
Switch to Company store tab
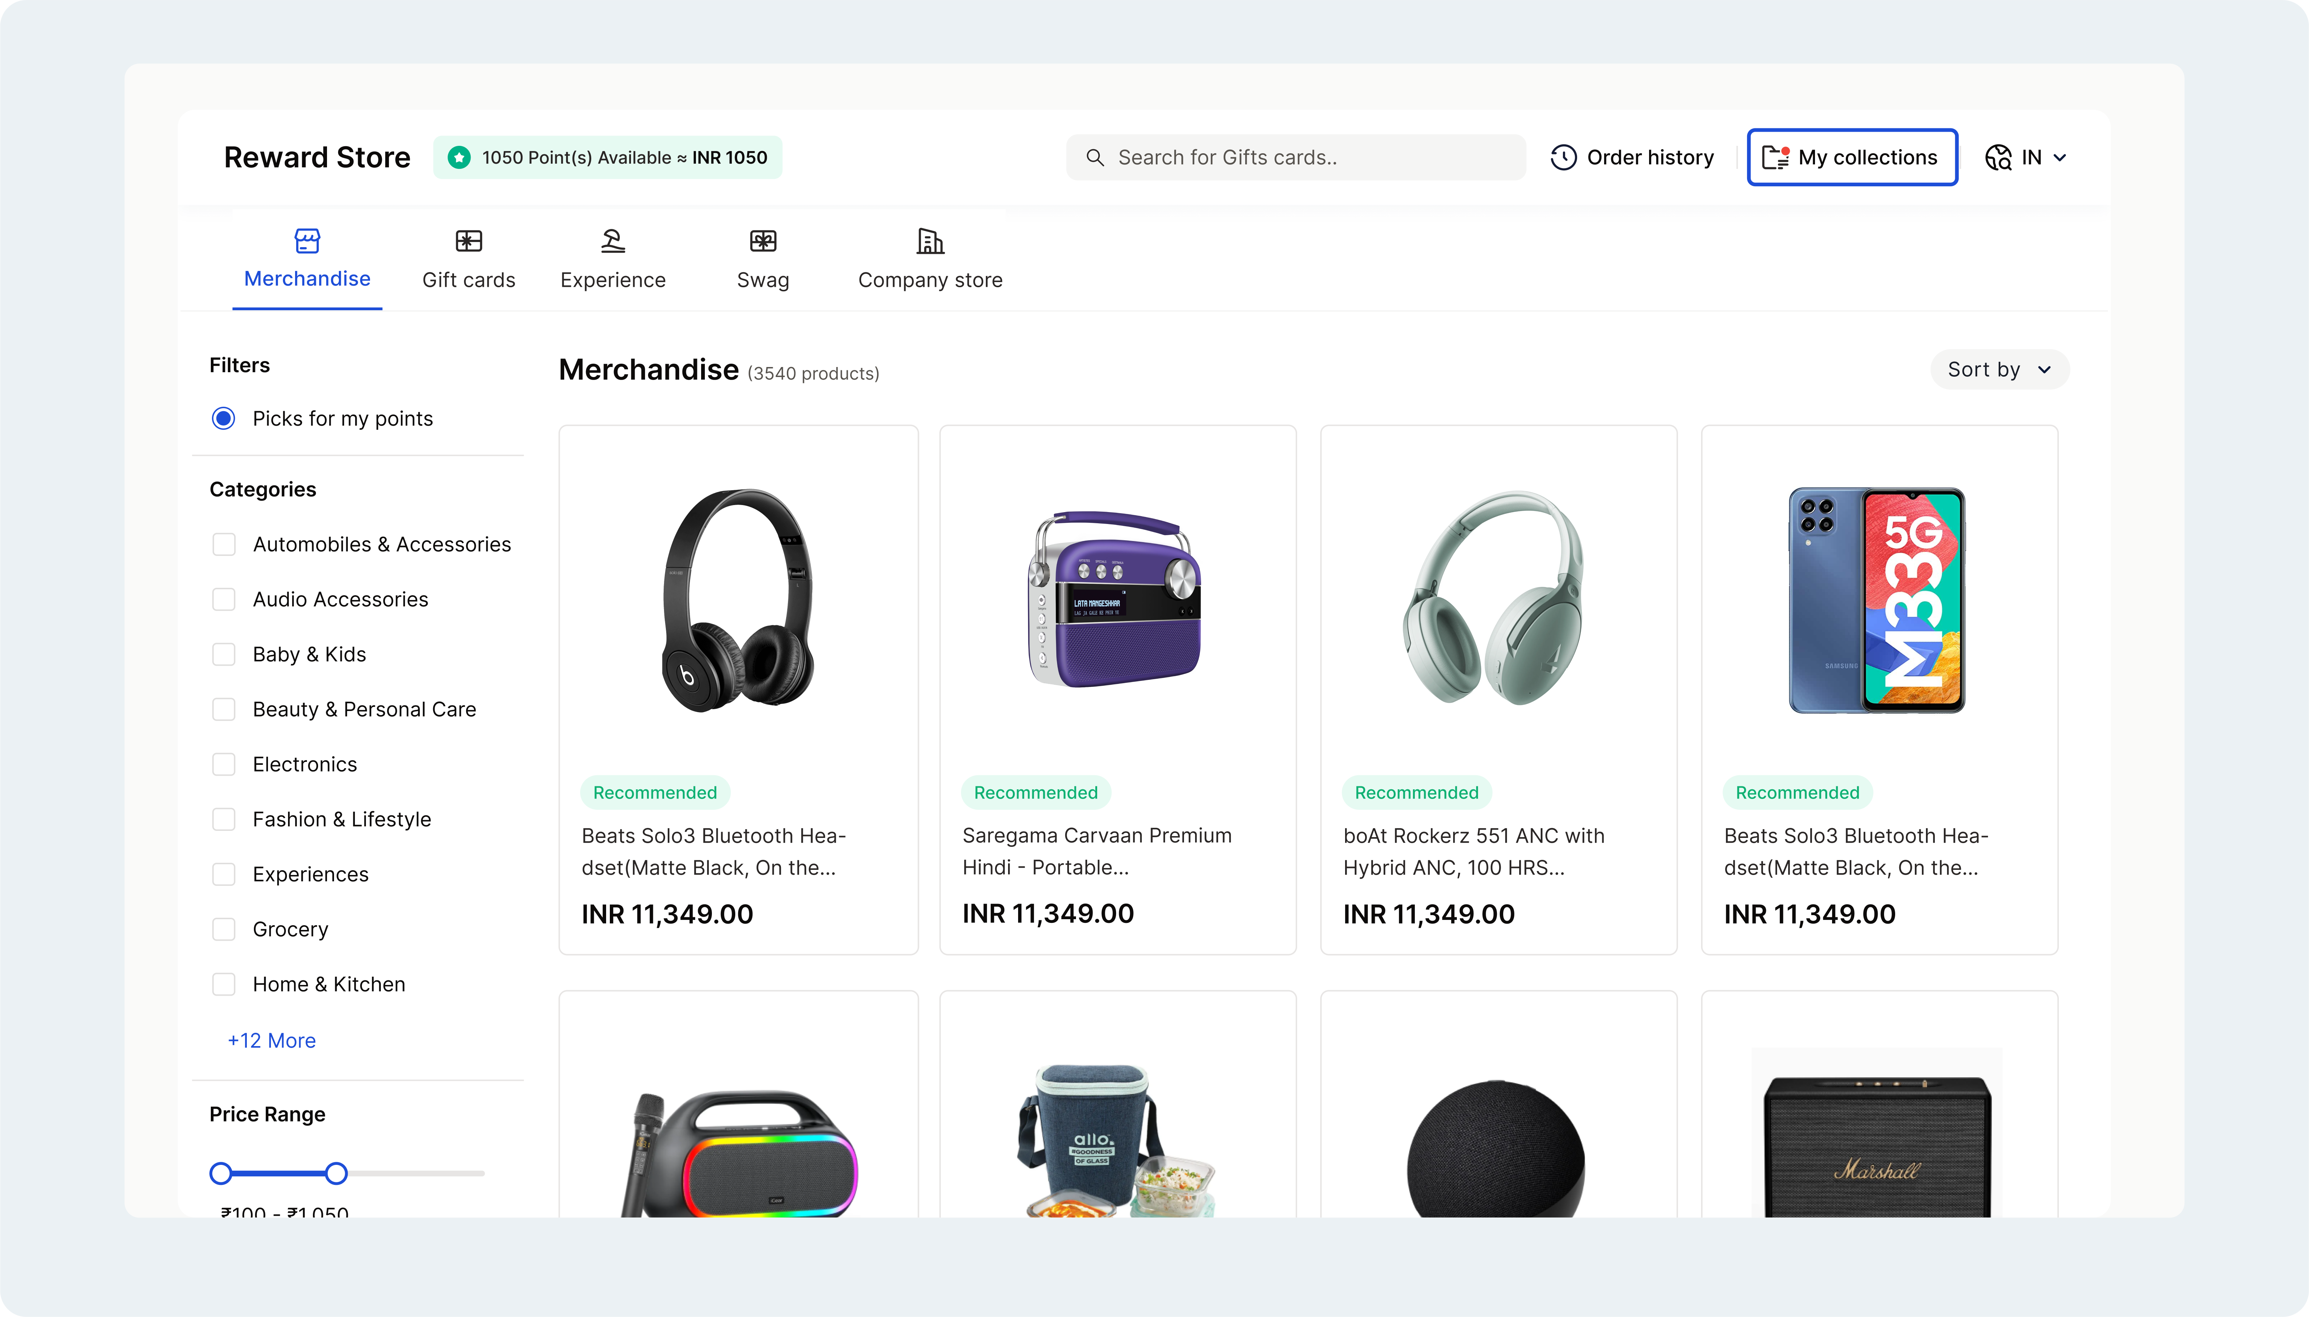click(x=930, y=261)
